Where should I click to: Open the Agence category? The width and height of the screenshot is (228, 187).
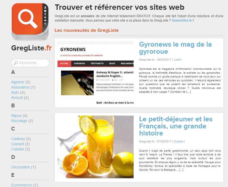click(18, 82)
